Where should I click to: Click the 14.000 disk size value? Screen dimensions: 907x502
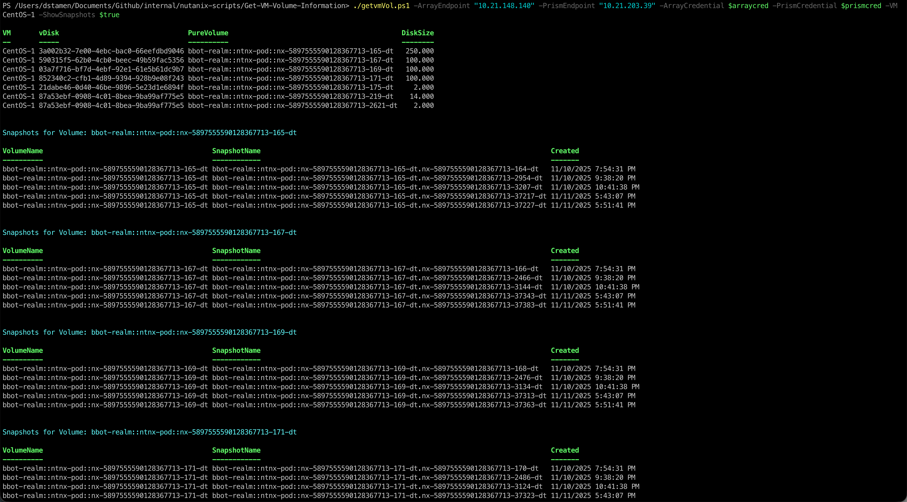click(422, 96)
